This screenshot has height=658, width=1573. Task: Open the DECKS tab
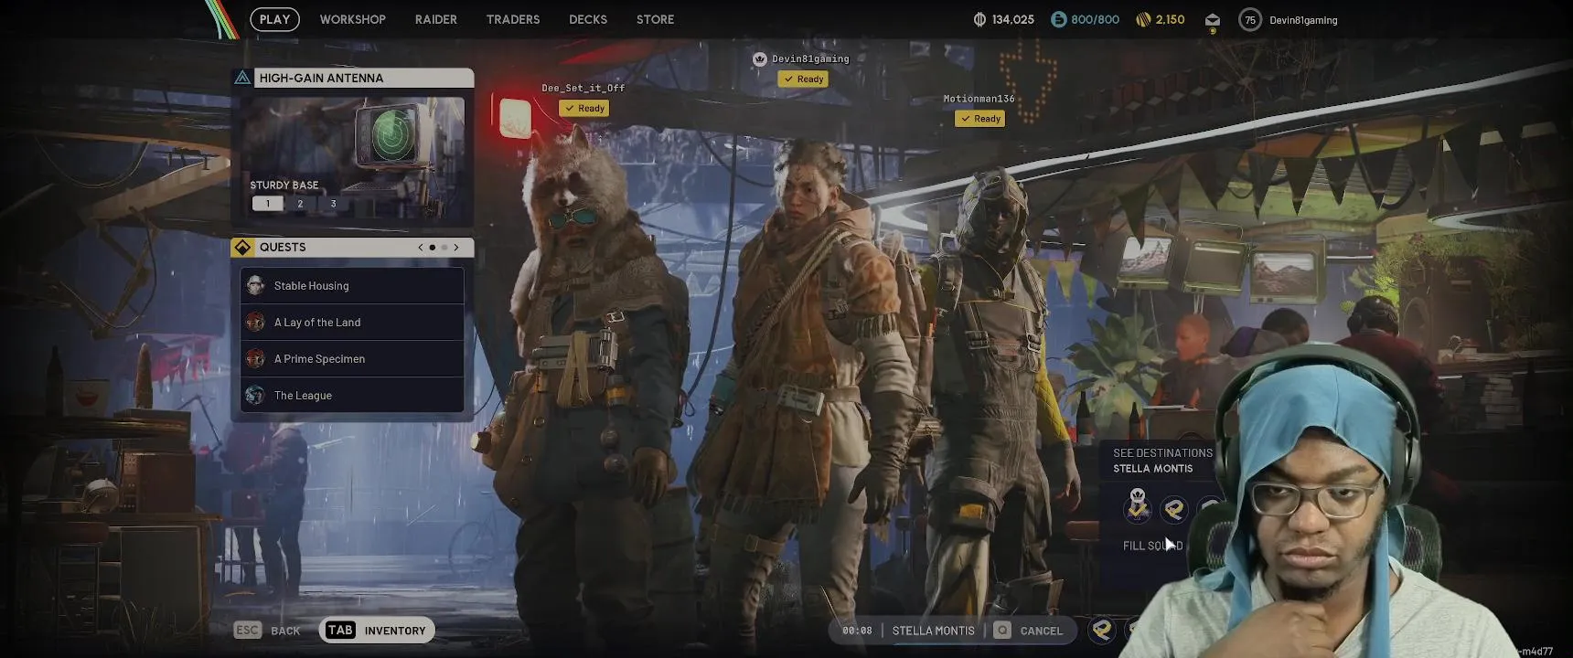tap(588, 19)
